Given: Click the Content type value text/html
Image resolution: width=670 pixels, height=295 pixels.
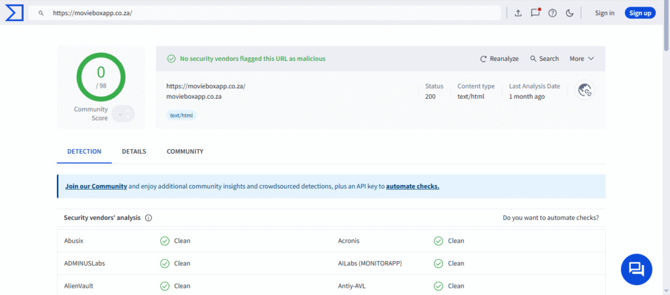Looking at the screenshot, I should 471,97.
